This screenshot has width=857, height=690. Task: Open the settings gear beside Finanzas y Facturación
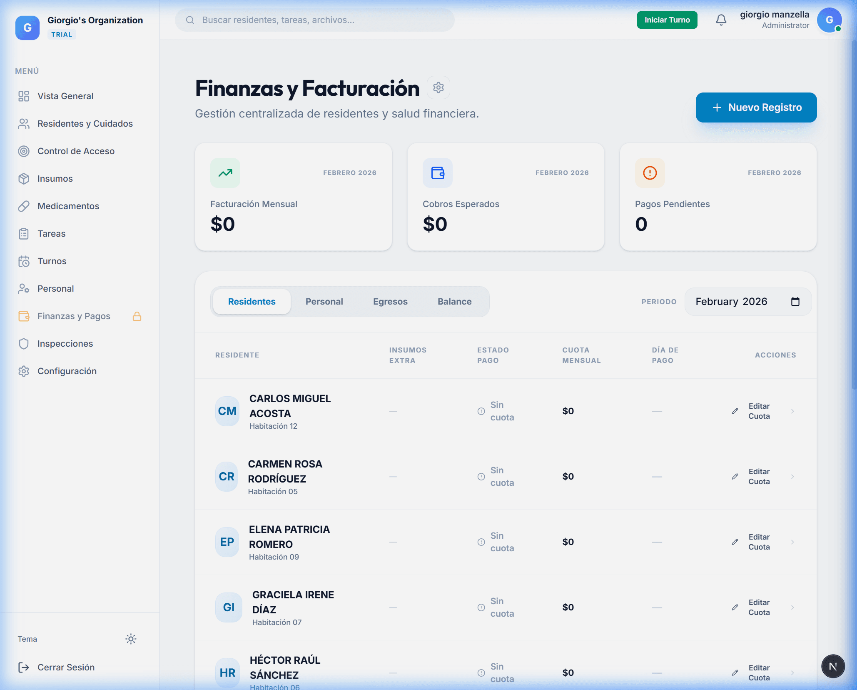(x=438, y=87)
